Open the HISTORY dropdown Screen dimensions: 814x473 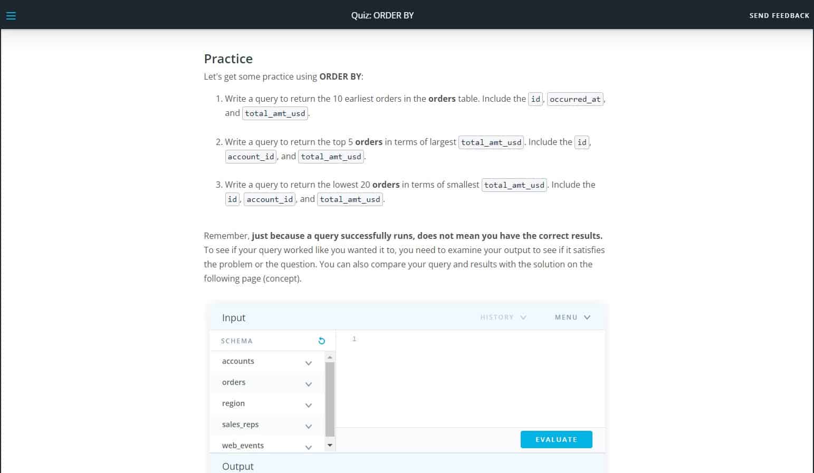503,317
